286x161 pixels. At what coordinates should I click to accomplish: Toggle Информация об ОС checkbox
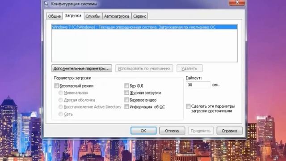126,107
